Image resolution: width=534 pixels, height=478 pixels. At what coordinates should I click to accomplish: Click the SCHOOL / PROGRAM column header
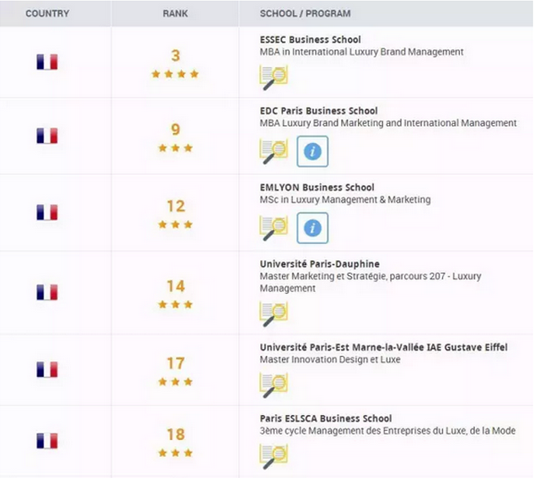pos(305,13)
